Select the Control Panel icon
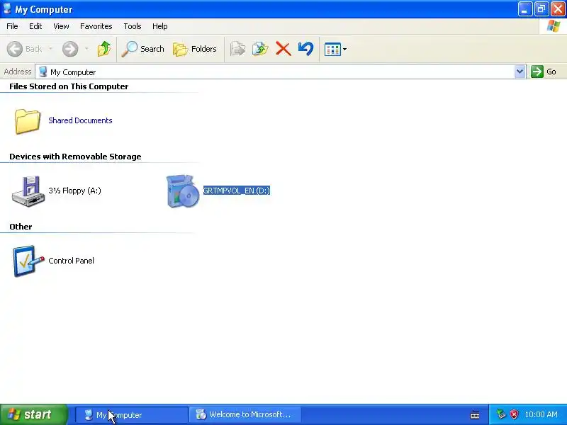Image resolution: width=567 pixels, height=425 pixels. (x=28, y=261)
